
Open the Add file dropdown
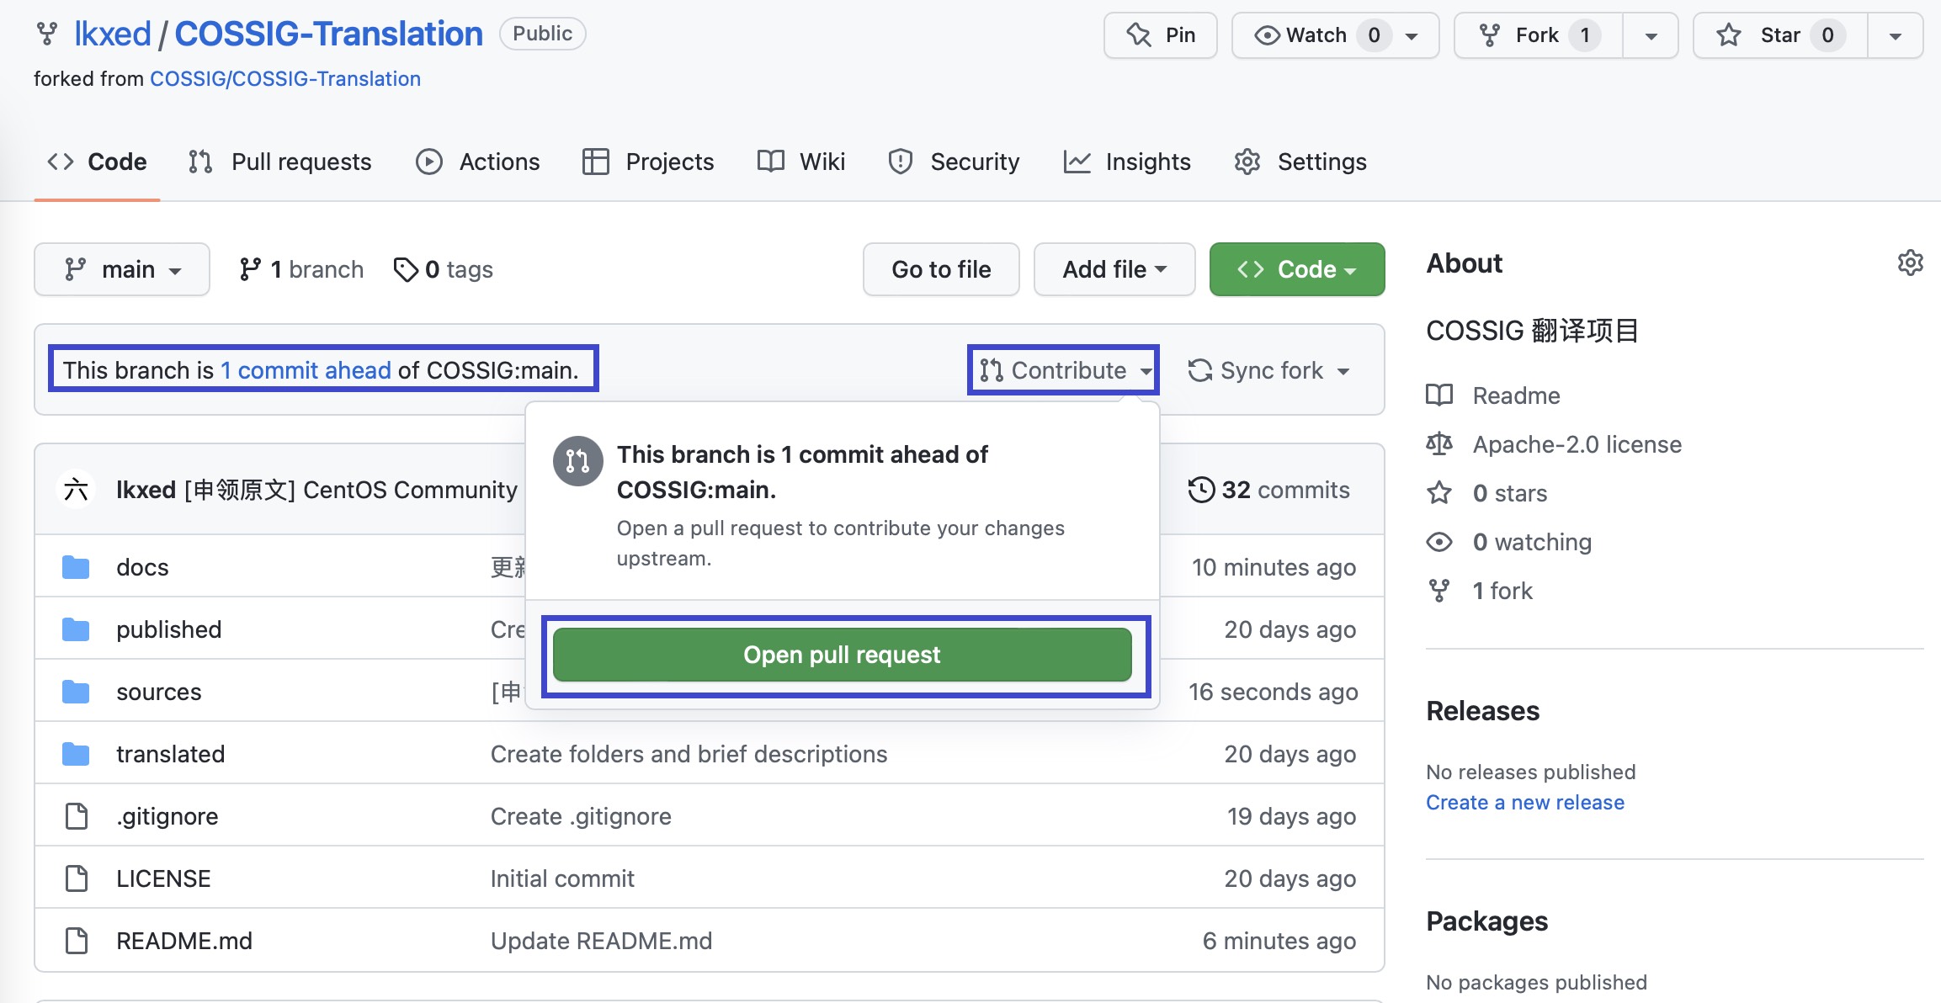click(x=1114, y=269)
